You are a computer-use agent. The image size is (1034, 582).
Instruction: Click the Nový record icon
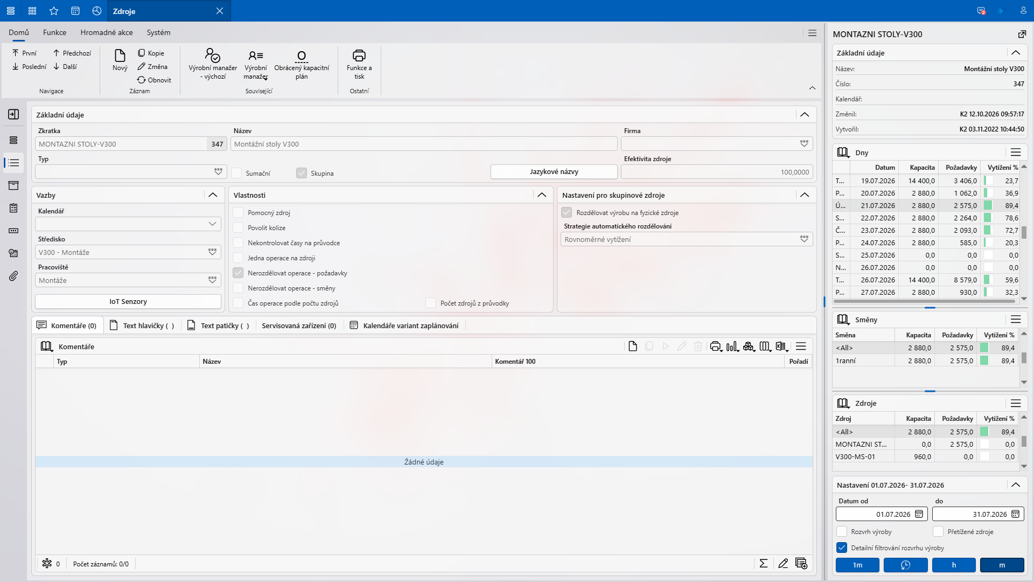click(120, 56)
